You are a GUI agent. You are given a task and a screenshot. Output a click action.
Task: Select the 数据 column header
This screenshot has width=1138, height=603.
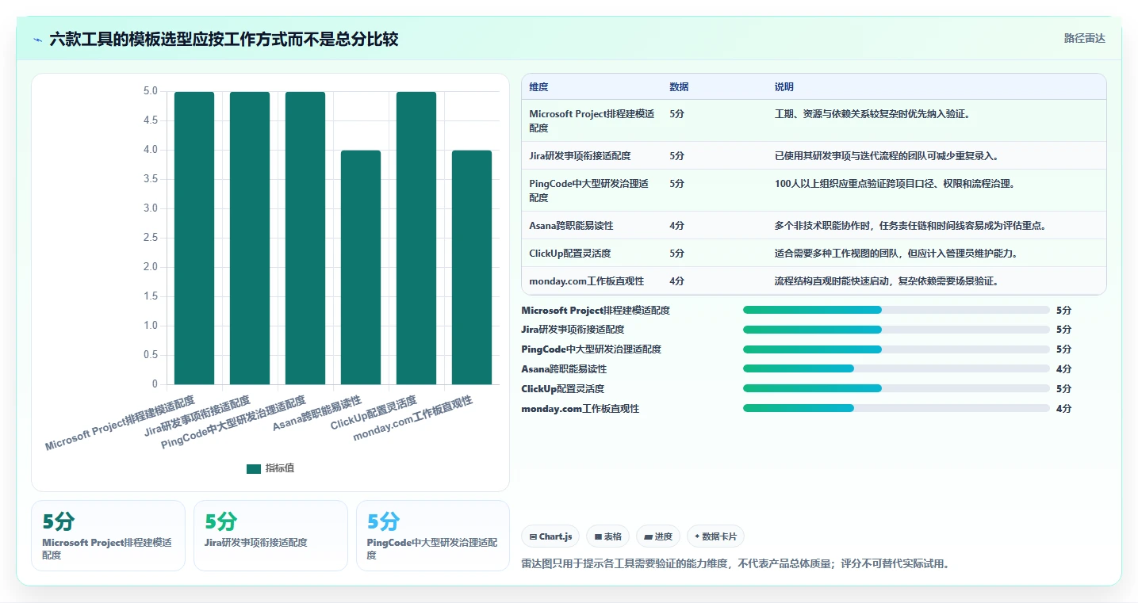point(679,87)
